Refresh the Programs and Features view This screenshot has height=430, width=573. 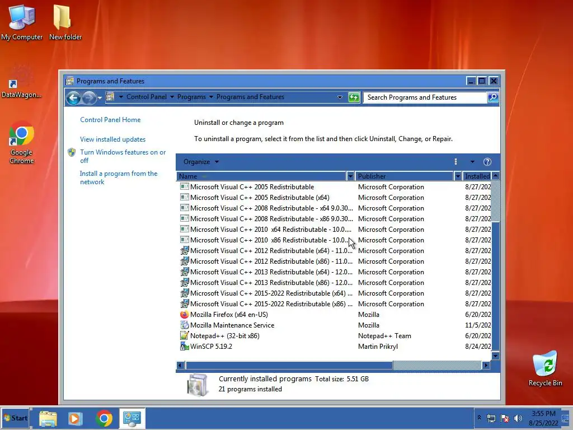tap(354, 97)
